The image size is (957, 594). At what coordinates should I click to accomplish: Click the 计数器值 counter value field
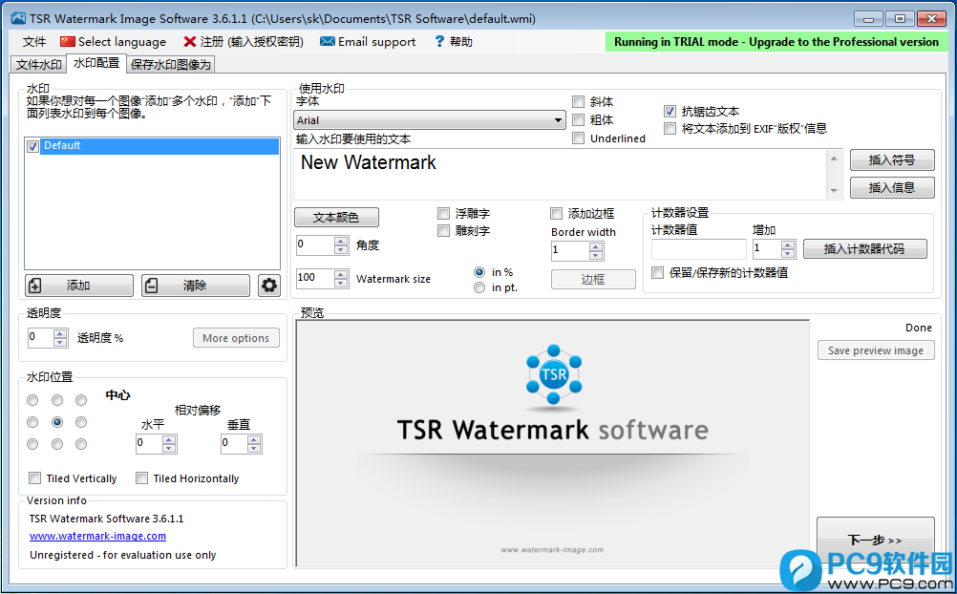tap(699, 249)
